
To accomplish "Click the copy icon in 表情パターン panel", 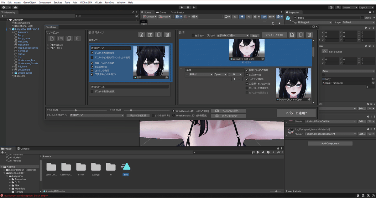I will click(159, 35).
